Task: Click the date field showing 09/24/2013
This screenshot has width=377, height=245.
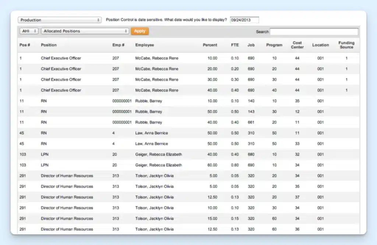Action: [x=244, y=20]
